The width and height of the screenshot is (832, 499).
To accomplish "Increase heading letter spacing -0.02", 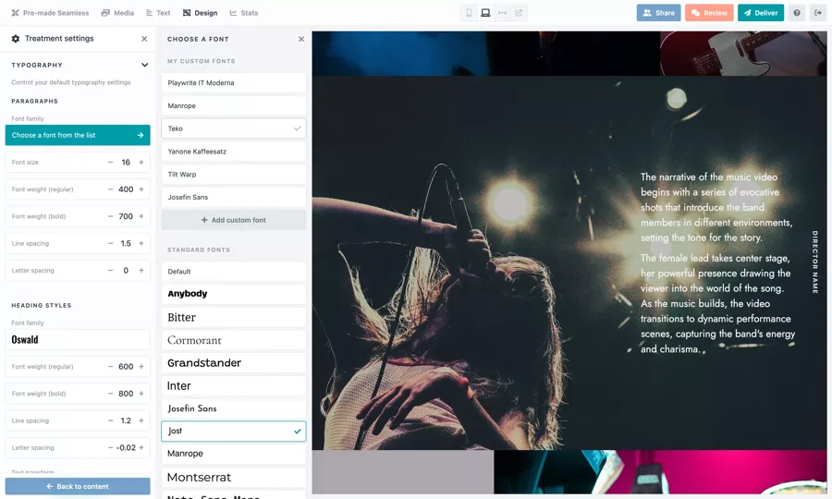I will pos(141,447).
